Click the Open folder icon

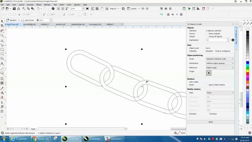click(7, 9)
